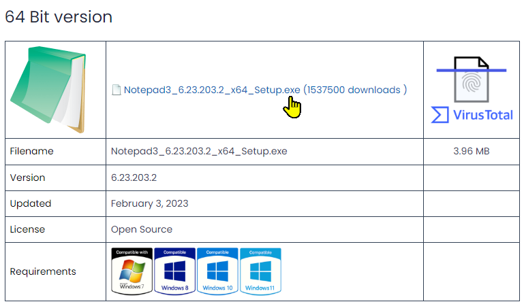Click the Windows 7 compatibility badge
Viewport: 524px width, 304px height.
pos(132,271)
